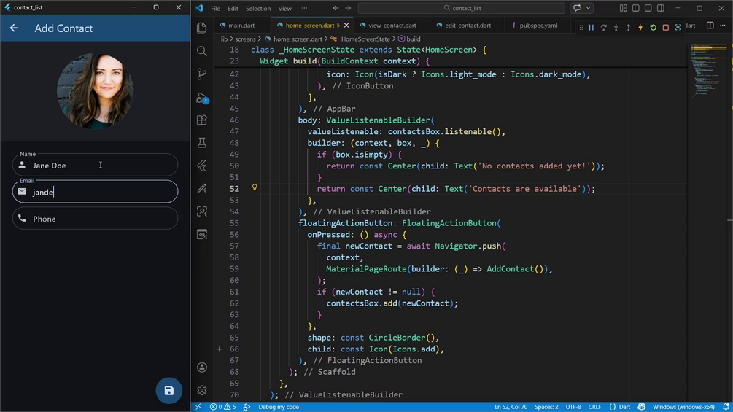Click Debug my code in status bar
Viewport: 733px width, 412px height.
(x=279, y=407)
